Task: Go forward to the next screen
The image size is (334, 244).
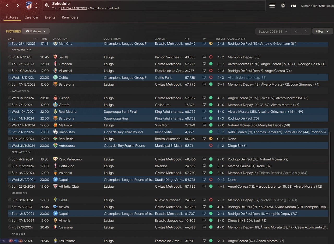Action: [x=18, y=5]
